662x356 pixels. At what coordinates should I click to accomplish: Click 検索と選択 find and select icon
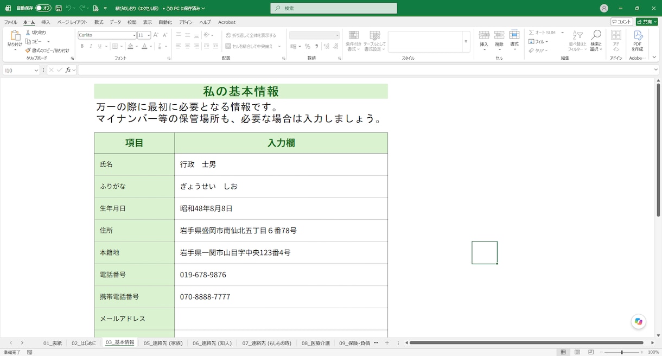pyautogui.click(x=596, y=35)
